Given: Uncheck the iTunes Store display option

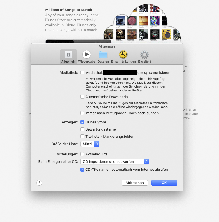Looking at the screenshot, I should pyautogui.click(x=82, y=122).
